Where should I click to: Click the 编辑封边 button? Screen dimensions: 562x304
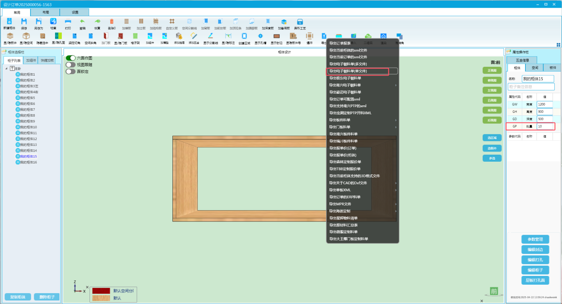[x=535, y=250]
